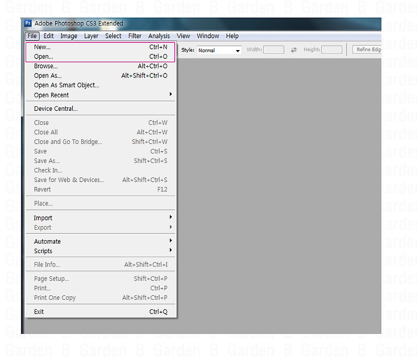
Task: Open the Layer menu
Action: tap(91, 36)
